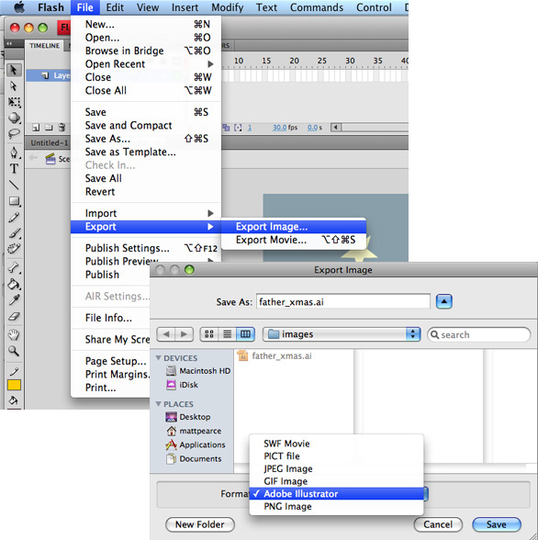Viewport: 538px width, 540px height.
Task: Click the search field in Export dialog
Action: point(479,334)
